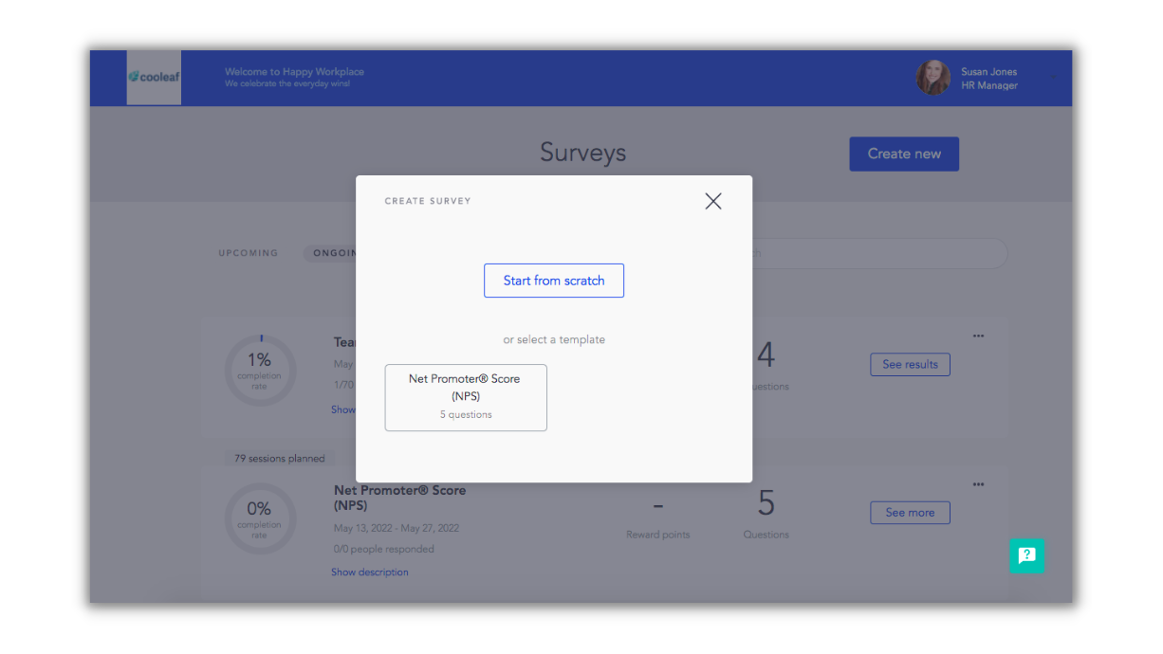Select the Net Promoter Score template card
Viewport: 1163px width, 654px height.
coord(466,397)
